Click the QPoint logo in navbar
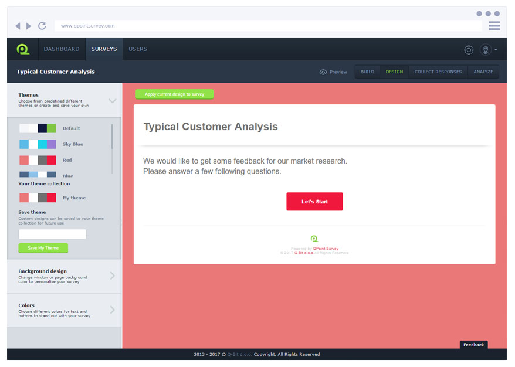Screen dimensions: 515x367 coord(23,49)
